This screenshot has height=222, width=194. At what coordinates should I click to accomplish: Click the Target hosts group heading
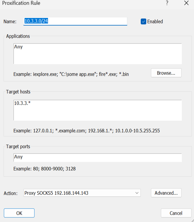coord(18,92)
